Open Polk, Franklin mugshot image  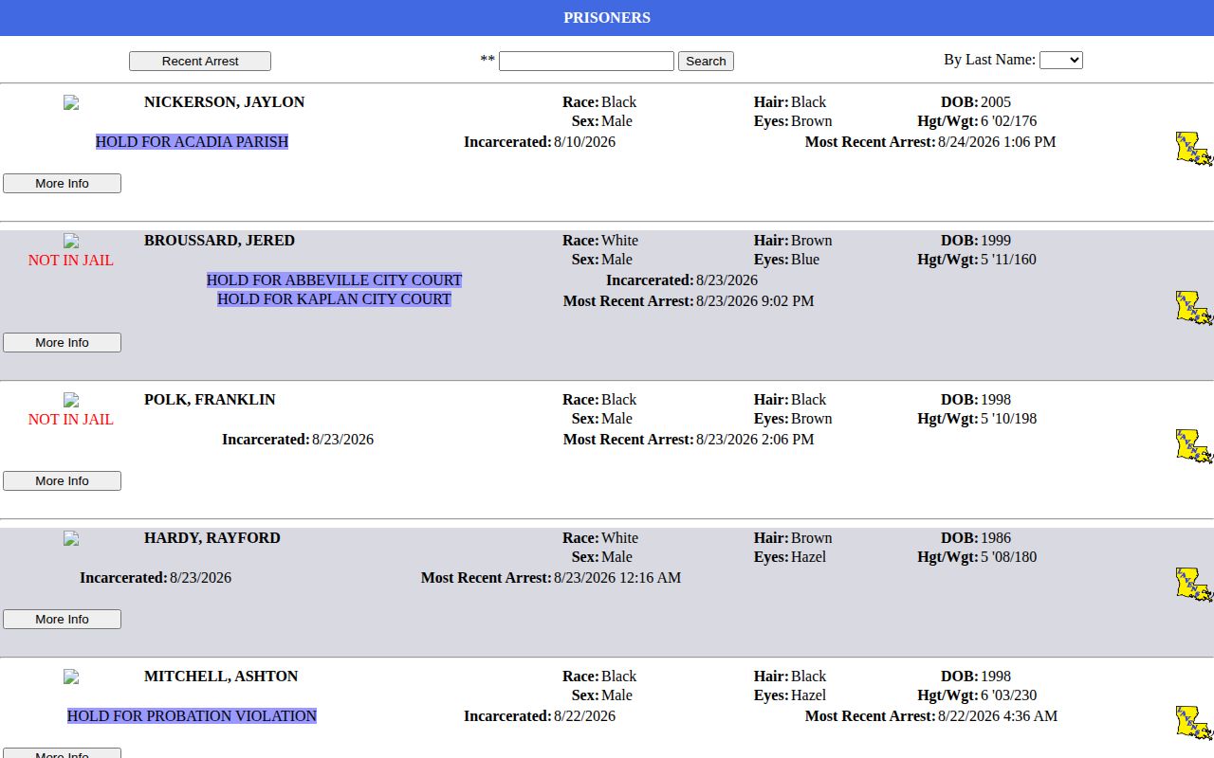pyautogui.click(x=71, y=400)
